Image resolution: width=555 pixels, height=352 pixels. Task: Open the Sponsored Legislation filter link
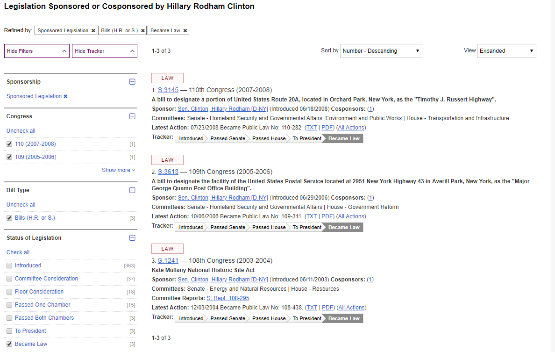pyautogui.click(x=34, y=96)
